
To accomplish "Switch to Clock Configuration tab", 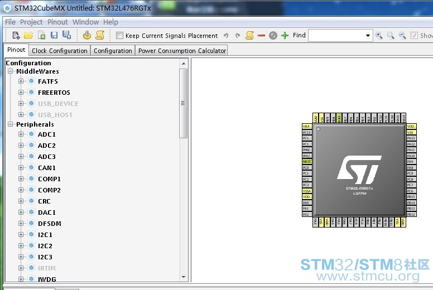I will click(60, 51).
